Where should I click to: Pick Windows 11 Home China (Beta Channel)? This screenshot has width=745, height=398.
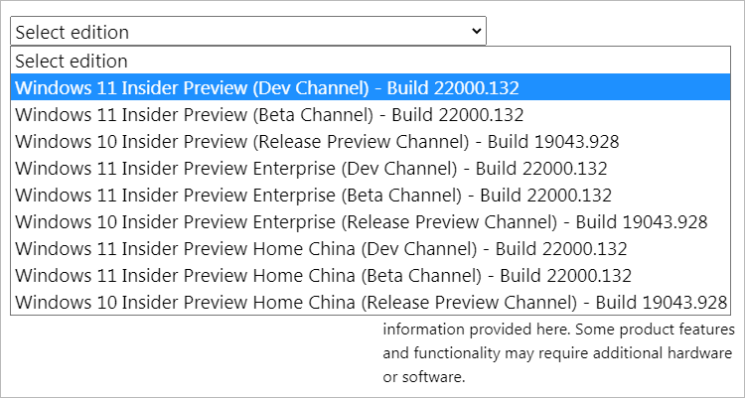tap(371, 275)
